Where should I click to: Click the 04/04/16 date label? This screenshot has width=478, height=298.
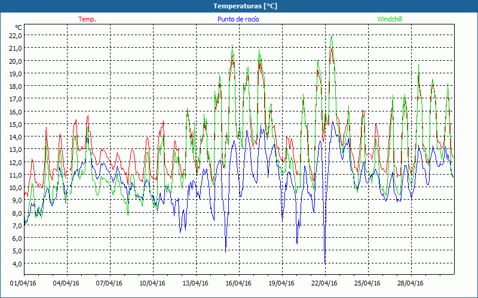tap(66, 284)
